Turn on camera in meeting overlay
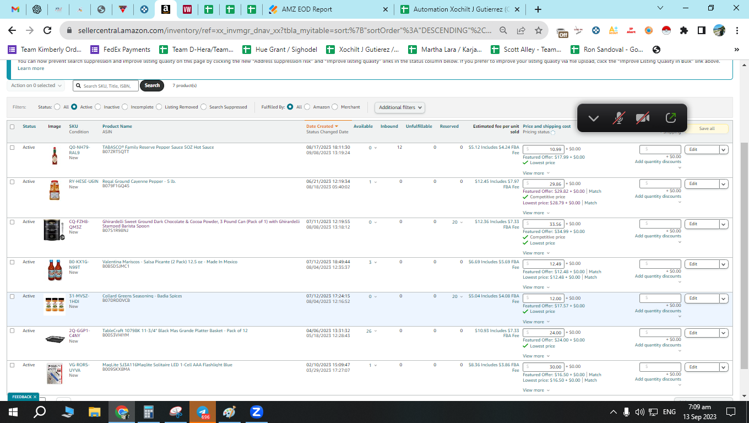The width and height of the screenshot is (749, 423). (x=643, y=118)
